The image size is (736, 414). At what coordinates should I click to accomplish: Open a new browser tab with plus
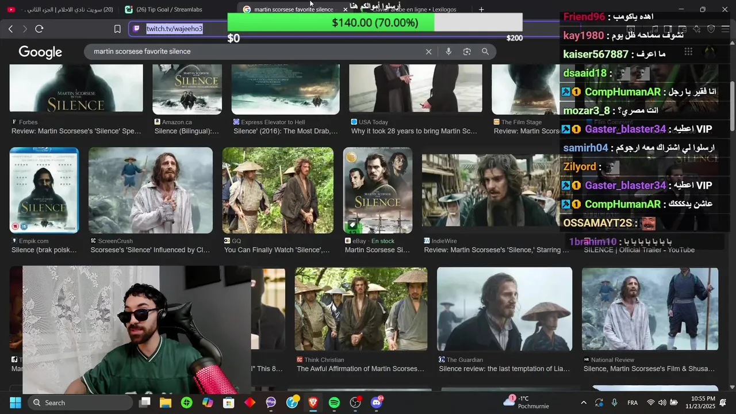(x=481, y=9)
